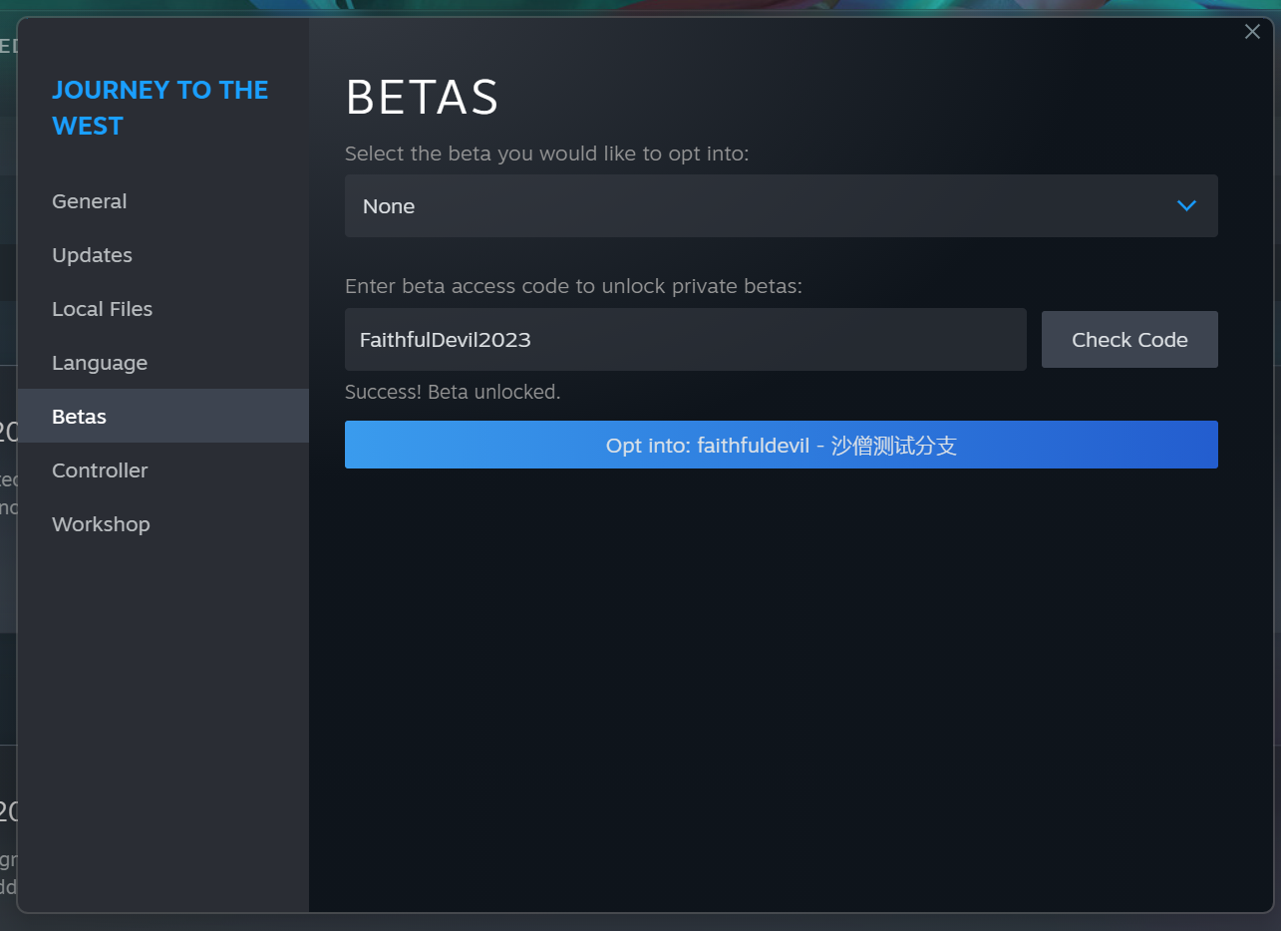Switch to Local Files settings
Viewport: 1281px width, 931px height.
(x=102, y=309)
